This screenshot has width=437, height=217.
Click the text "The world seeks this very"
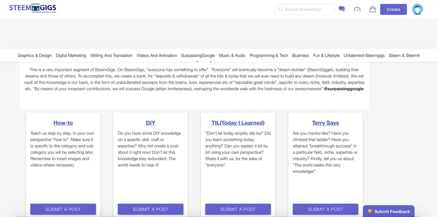(x=317, y=165)
